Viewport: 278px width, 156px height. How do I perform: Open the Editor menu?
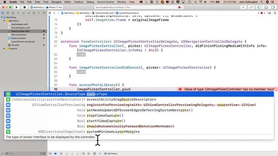pos(68,2)
